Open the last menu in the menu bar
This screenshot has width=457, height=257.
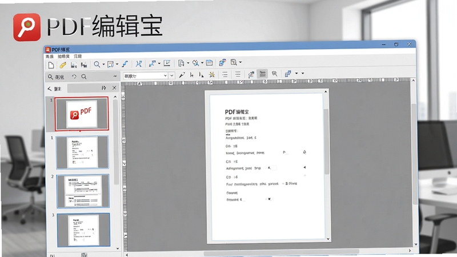pos(78,56)
